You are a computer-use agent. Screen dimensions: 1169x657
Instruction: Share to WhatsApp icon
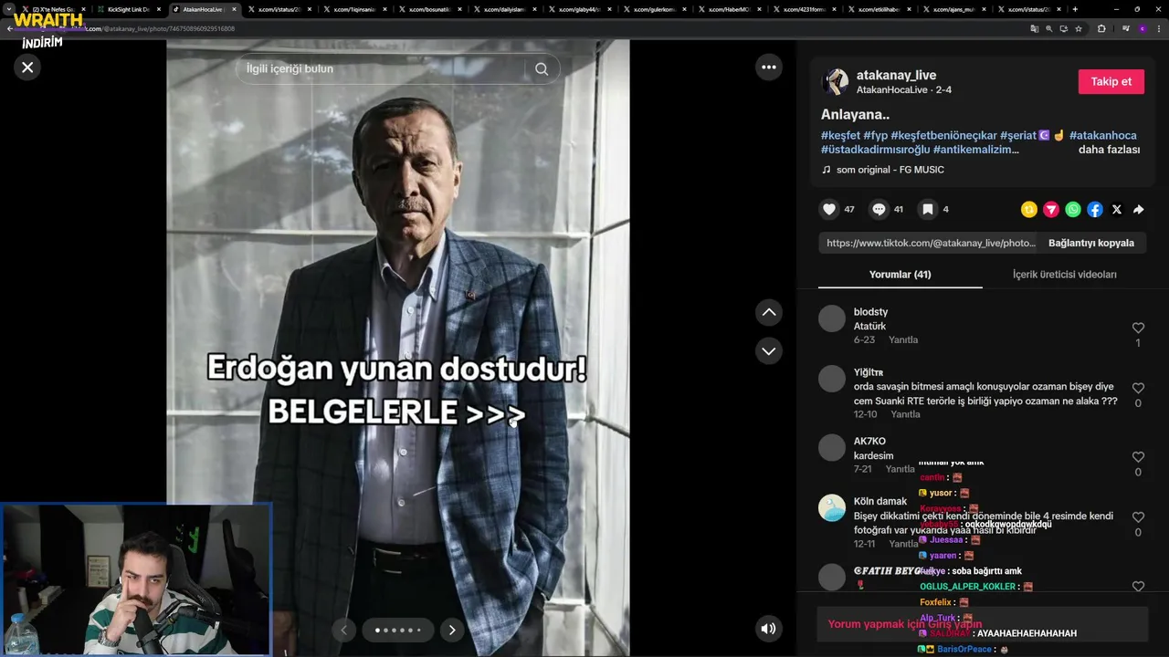(1073, 210)
